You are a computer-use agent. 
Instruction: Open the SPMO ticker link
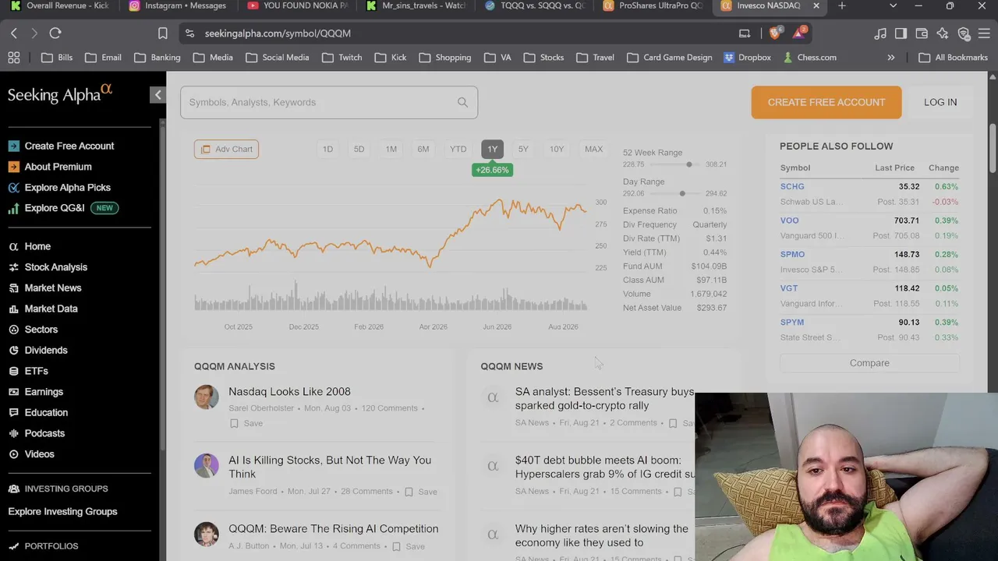click(792, 255)
